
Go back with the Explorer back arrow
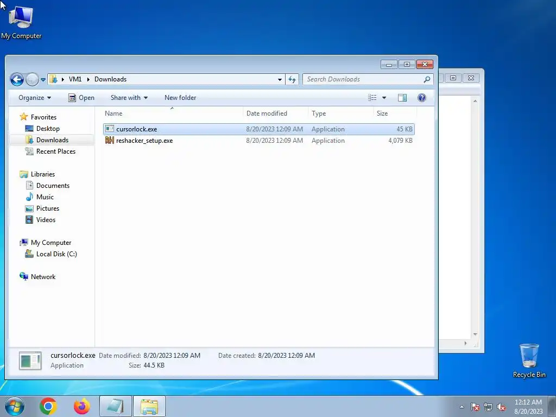pos(17,79)
